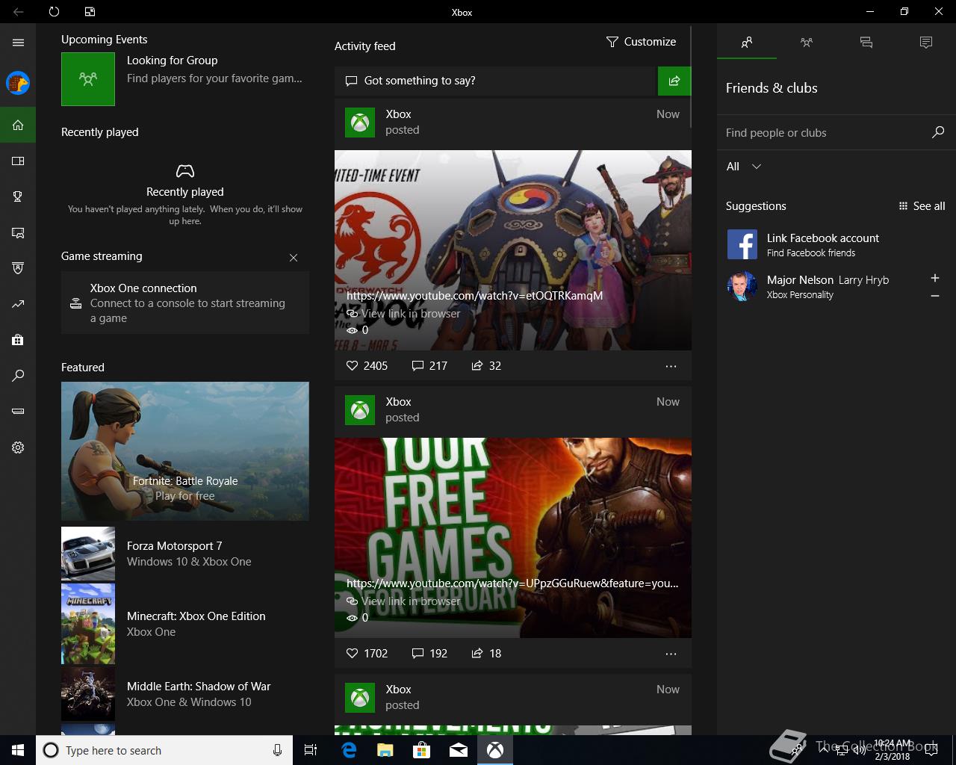The width and height of the screenshot is (956, 765).
Task: Click the Customize filter button
Action: point(641,42)
